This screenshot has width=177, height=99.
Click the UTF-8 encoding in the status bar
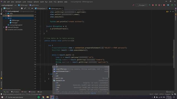point(161,94)
